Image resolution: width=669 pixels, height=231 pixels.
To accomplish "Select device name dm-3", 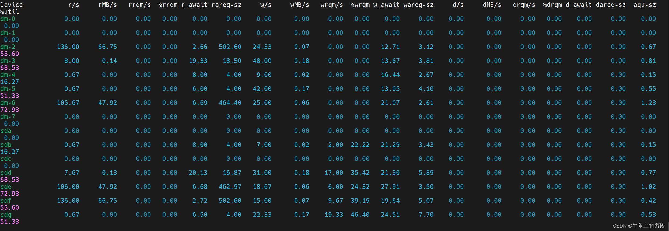I will 8,61.
